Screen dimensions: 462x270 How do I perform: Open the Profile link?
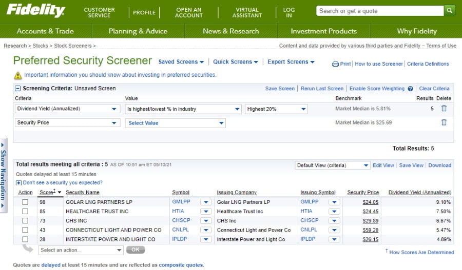144,12
